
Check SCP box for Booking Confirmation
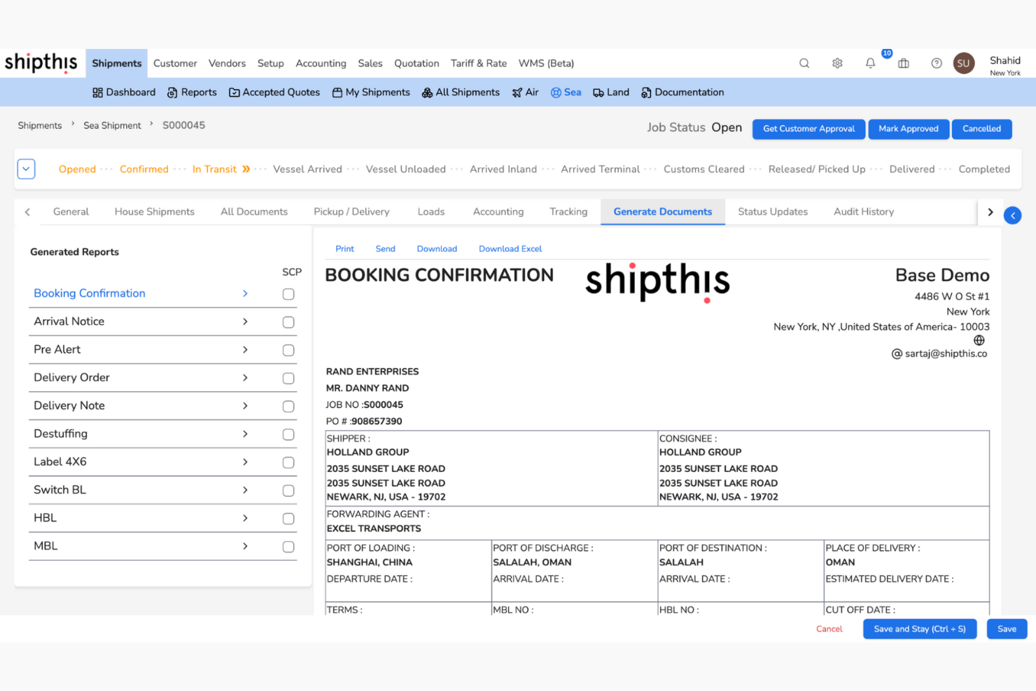[x=288, y=294]
